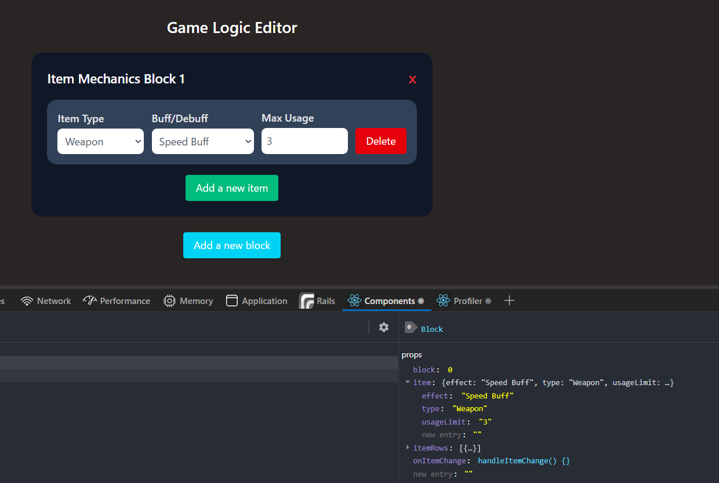This screenshot has width=719, height=483.
Task: Click the props section label
Action: tap(412, 354)
